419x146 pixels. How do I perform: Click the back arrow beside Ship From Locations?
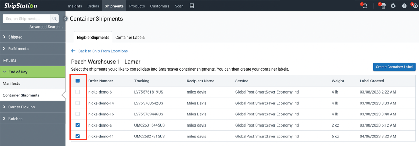[x=73, y=51]
